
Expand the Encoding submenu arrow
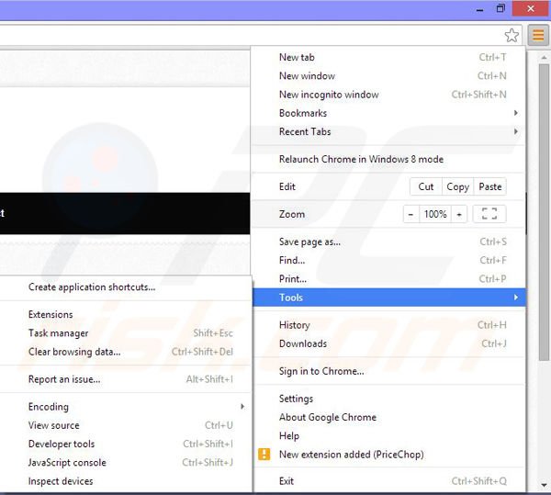242,407
